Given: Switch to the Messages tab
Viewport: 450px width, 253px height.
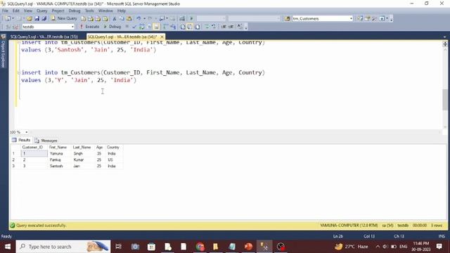Looking at the screenshot, I should (46, 141).
